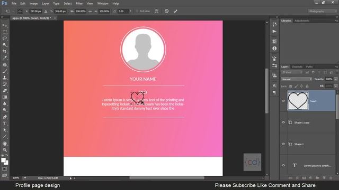The width and height of the screenshot is (339, 190).
Task: Open the layer filter Kind dropdown
Action: pyautogui.click(x=292, y=72)
